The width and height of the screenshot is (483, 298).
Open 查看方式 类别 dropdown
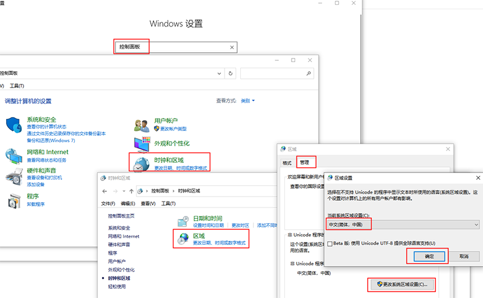point(248,101)
